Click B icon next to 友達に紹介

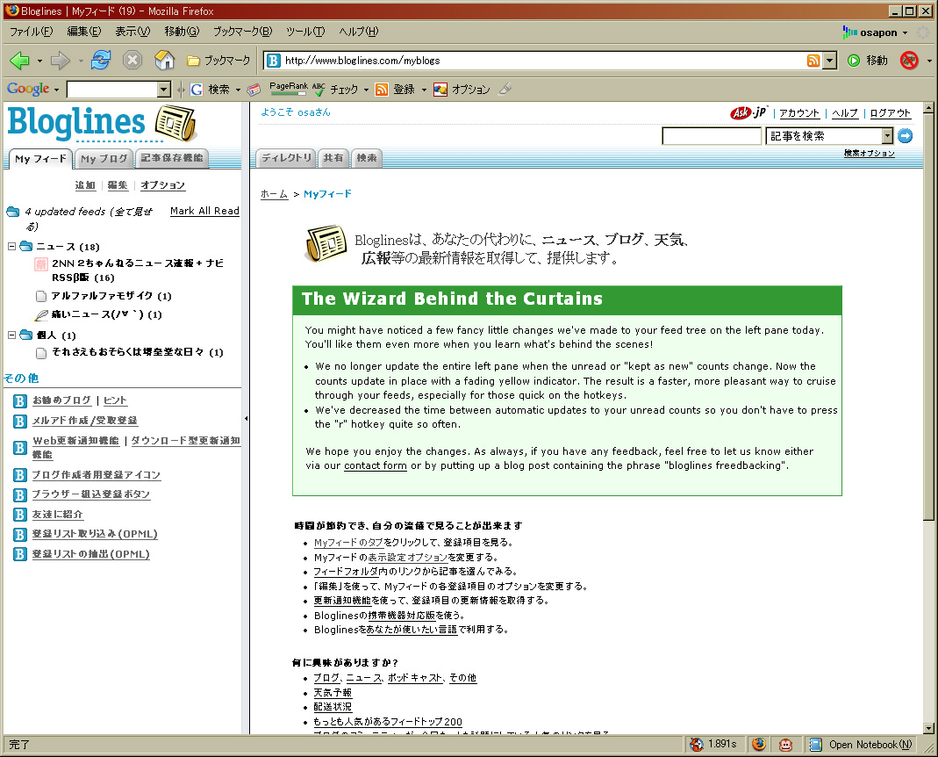click(19, 515)
